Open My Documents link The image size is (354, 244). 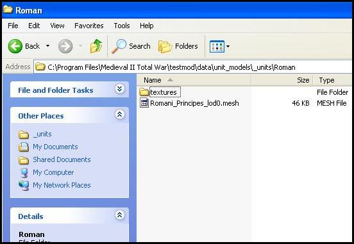pos(55,147)
